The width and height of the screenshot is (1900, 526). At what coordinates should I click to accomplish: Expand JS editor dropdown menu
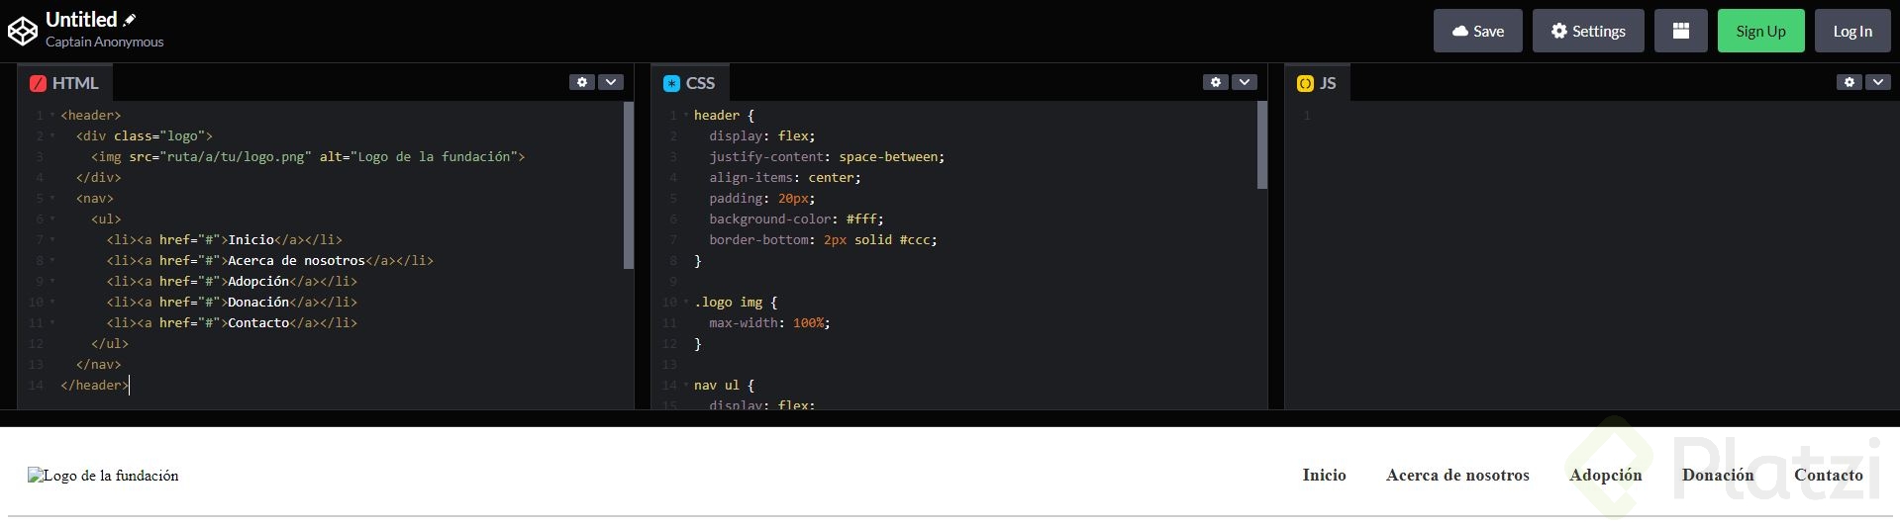1878,82
